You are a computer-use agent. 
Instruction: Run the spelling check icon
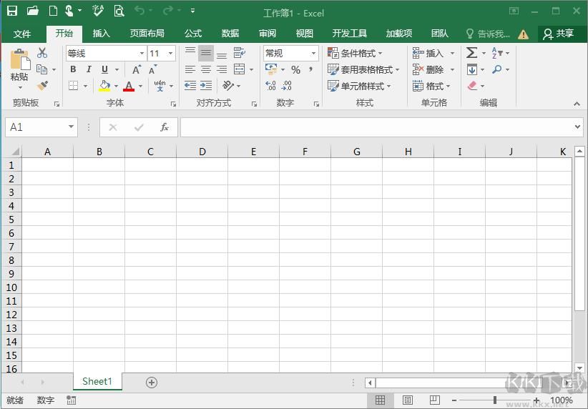98,11
